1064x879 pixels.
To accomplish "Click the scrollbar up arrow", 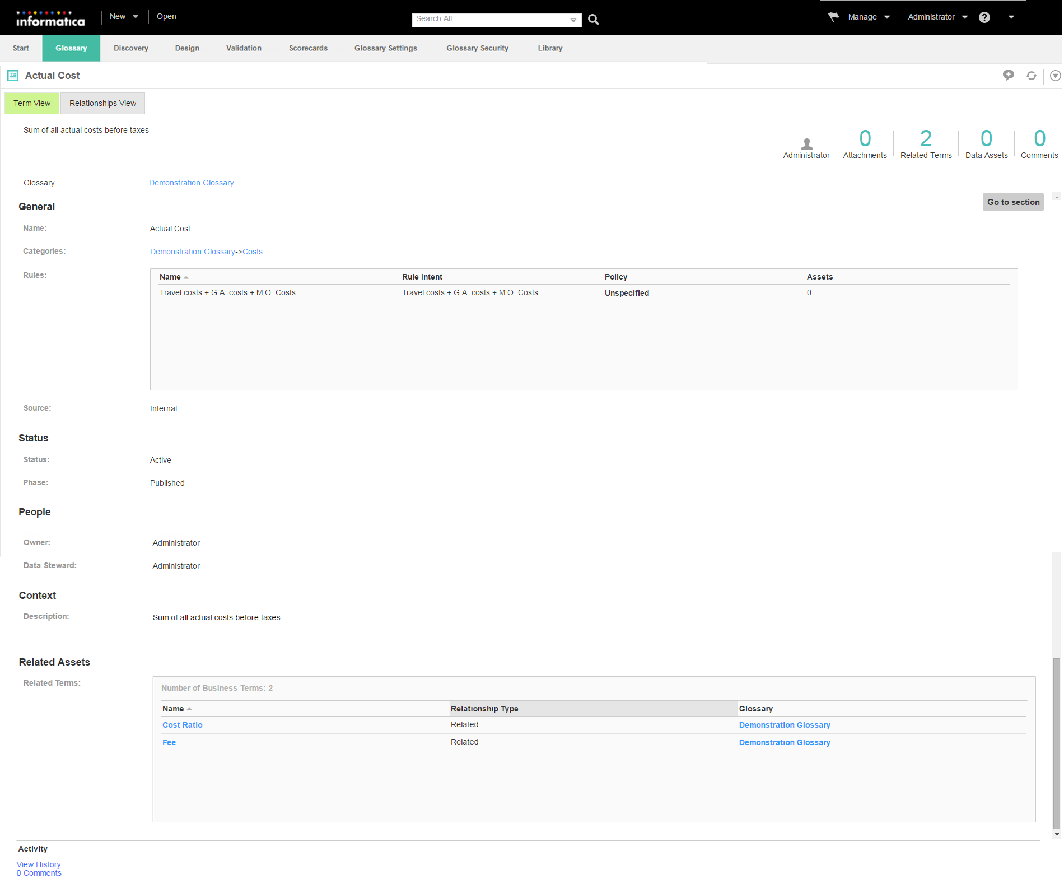I will click(x=1057, y=197).
